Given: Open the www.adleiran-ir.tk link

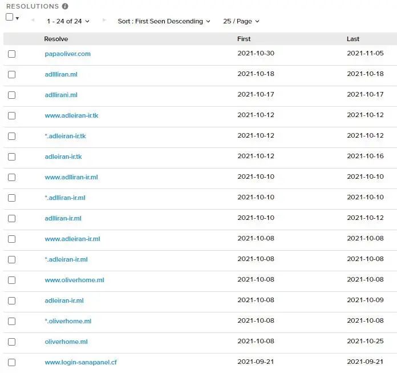Looking at the screenshot, I should [71, 115].
